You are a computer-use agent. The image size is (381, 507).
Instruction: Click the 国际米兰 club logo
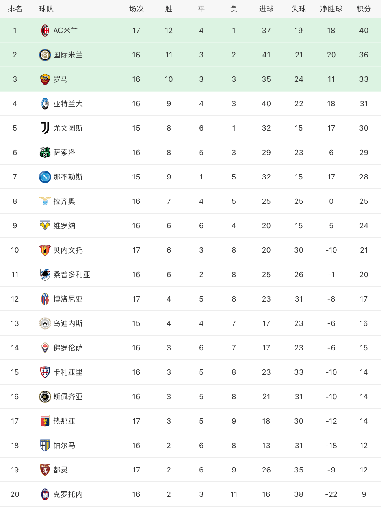point(45,55)
